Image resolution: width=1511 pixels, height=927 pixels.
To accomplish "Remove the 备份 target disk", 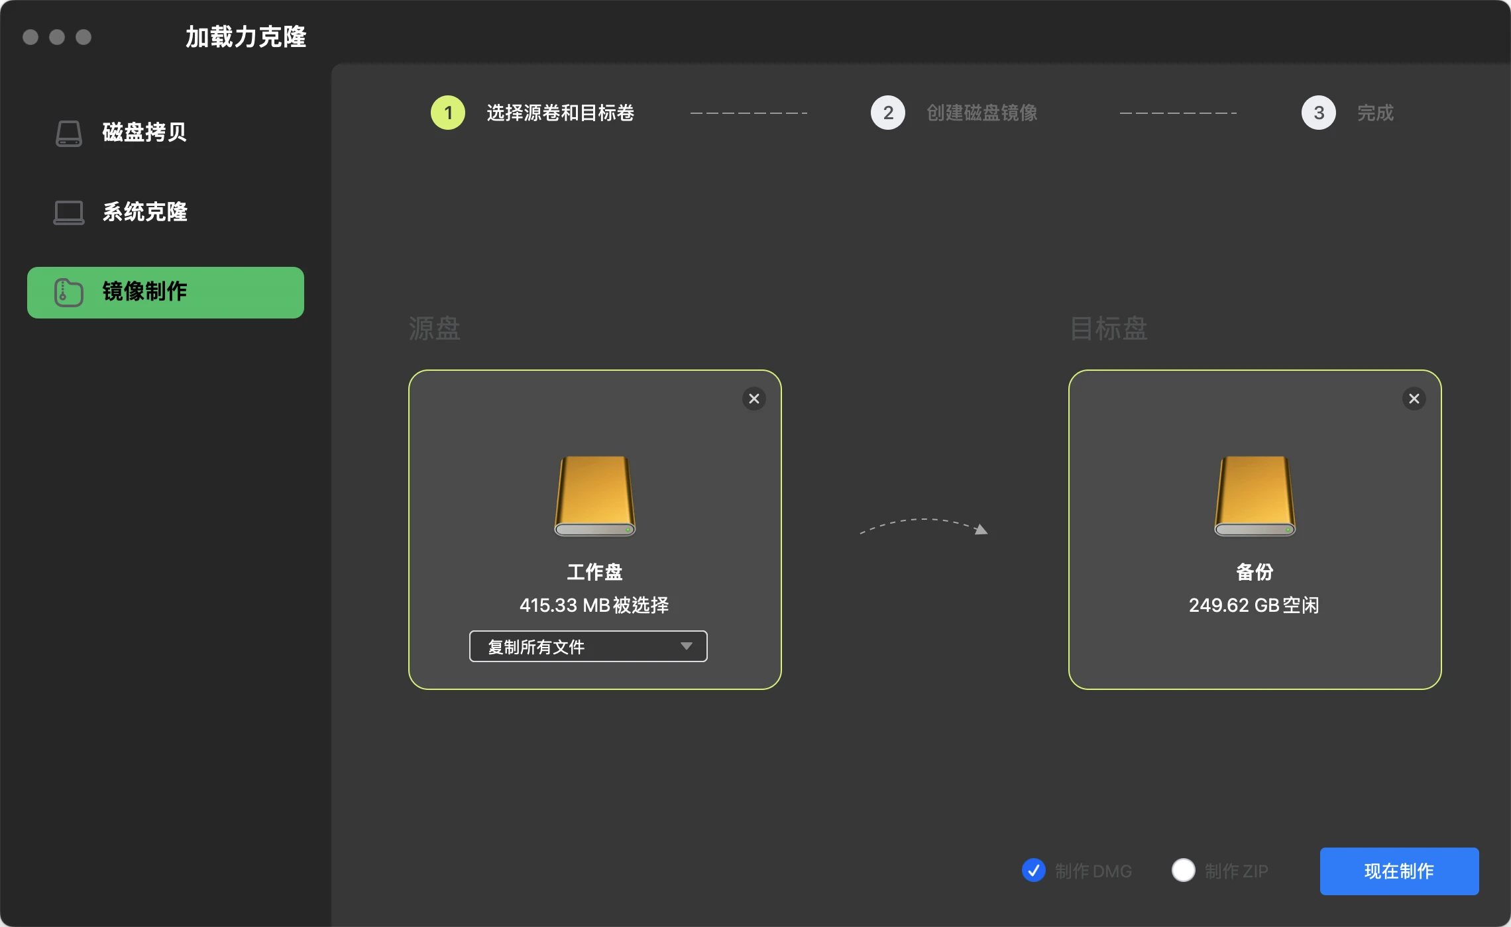I will [1414, 399].
